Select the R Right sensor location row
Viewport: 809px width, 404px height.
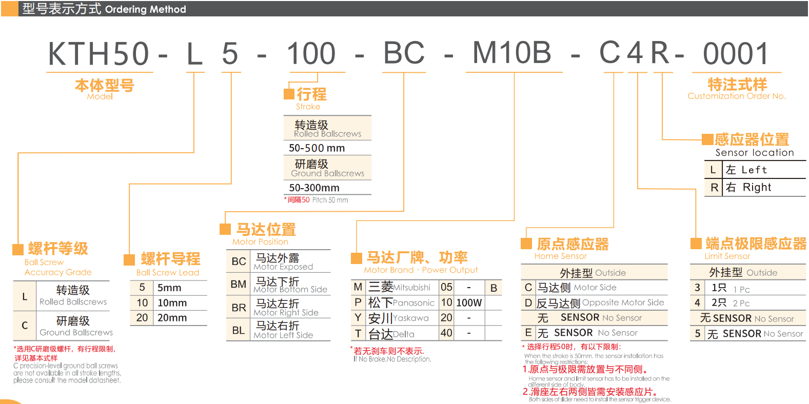[754, 188]
